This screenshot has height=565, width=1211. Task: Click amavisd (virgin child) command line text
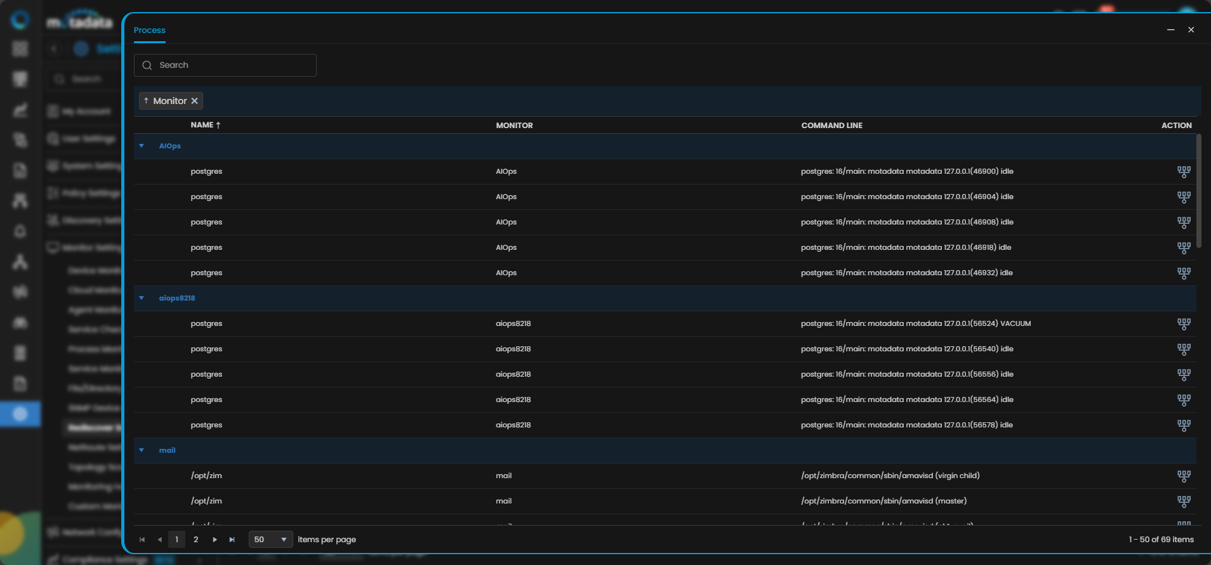coord(890,476)
